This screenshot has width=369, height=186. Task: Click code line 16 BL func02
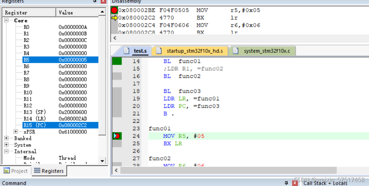click(x=182, y=76)
